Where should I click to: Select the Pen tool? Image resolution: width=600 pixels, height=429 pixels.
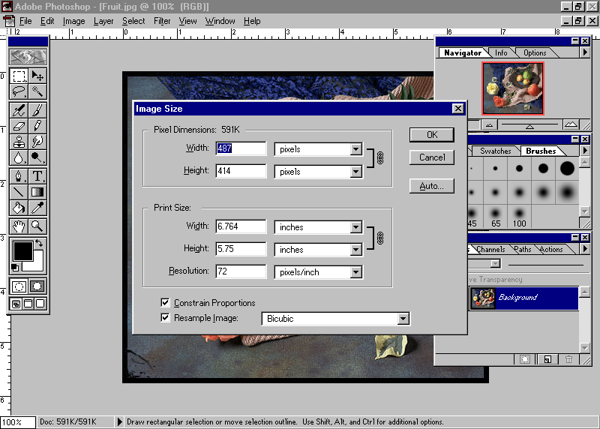coord(19,176)
